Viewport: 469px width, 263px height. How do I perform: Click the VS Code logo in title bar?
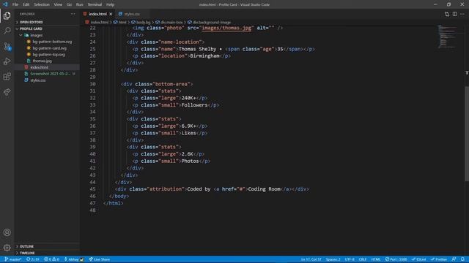click(5, 4)
